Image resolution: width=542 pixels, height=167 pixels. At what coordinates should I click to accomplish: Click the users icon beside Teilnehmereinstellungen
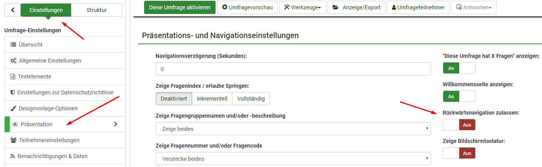pyautogui.click(x=13, y=140)
